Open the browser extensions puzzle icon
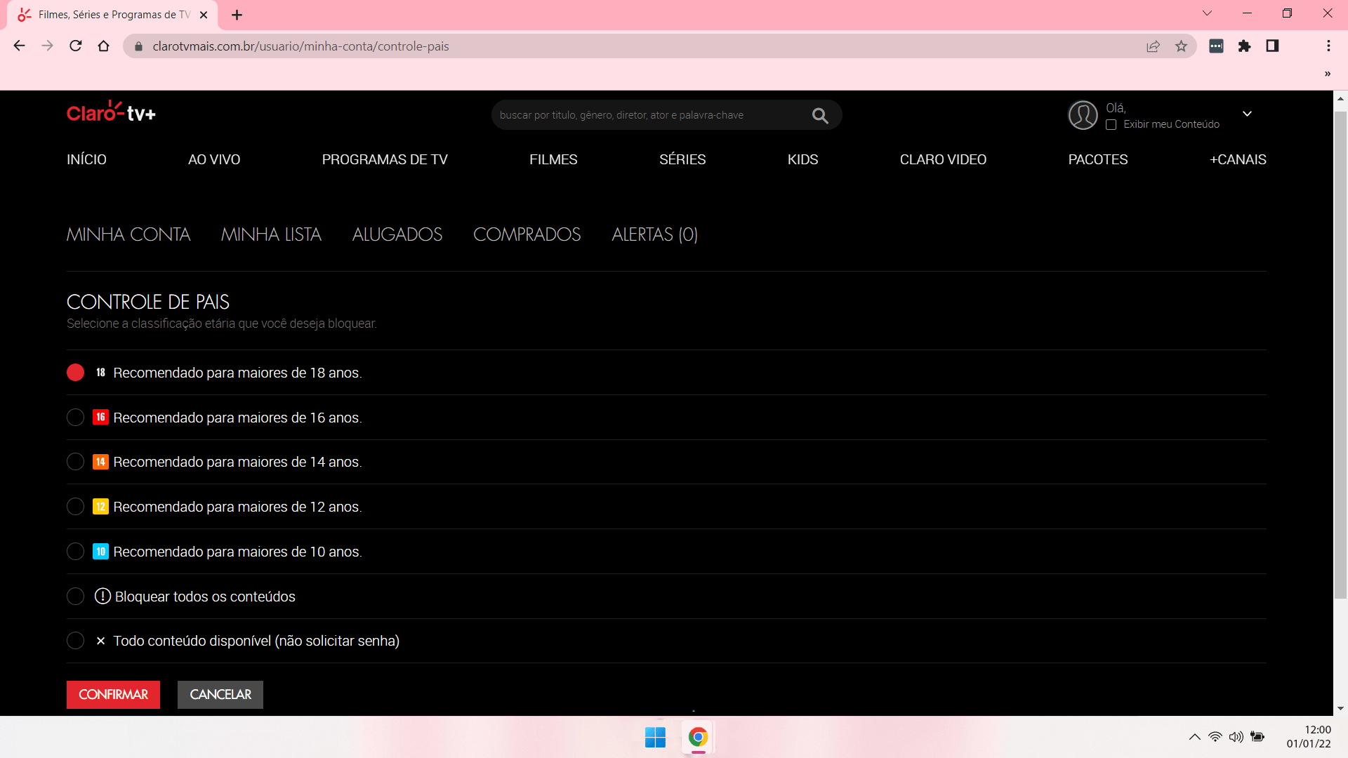Viewport: 1348px width, 758px height. click(x=1244, y=46)
